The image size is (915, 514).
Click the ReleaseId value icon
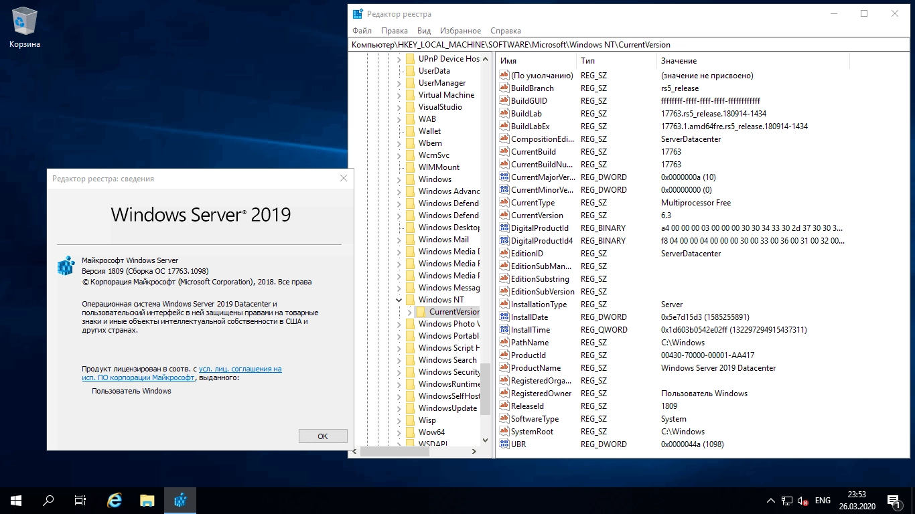pos(504,406)
